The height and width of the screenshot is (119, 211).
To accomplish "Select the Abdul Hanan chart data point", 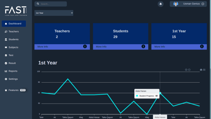I will click(160, 93).
